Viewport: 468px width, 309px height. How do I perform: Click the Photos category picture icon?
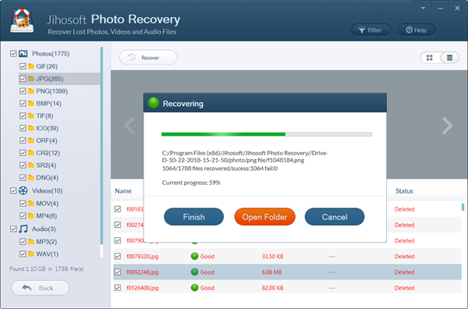point(23,54)
